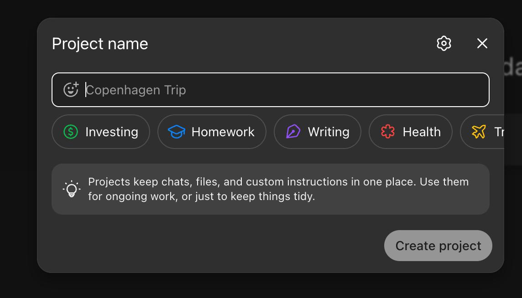Screen dimensions: 522x298
Task: Open project settings gear icon
Action: (x=444, y=43)
